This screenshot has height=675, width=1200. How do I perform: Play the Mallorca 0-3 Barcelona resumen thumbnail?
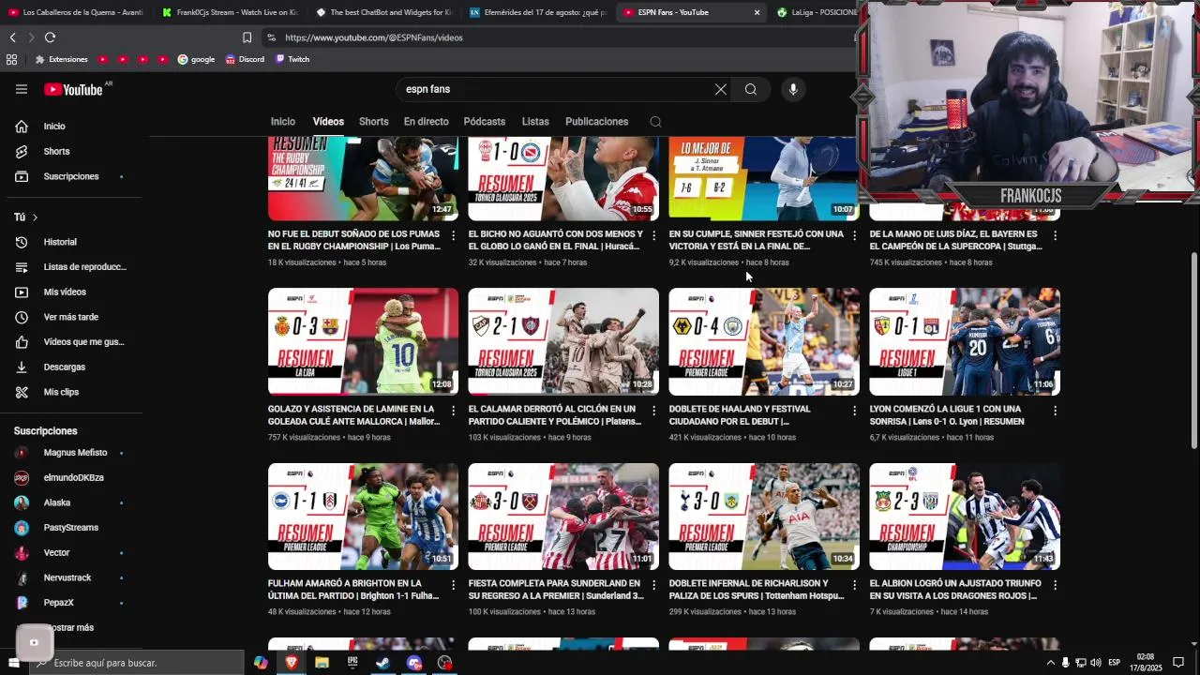(363, 341)
